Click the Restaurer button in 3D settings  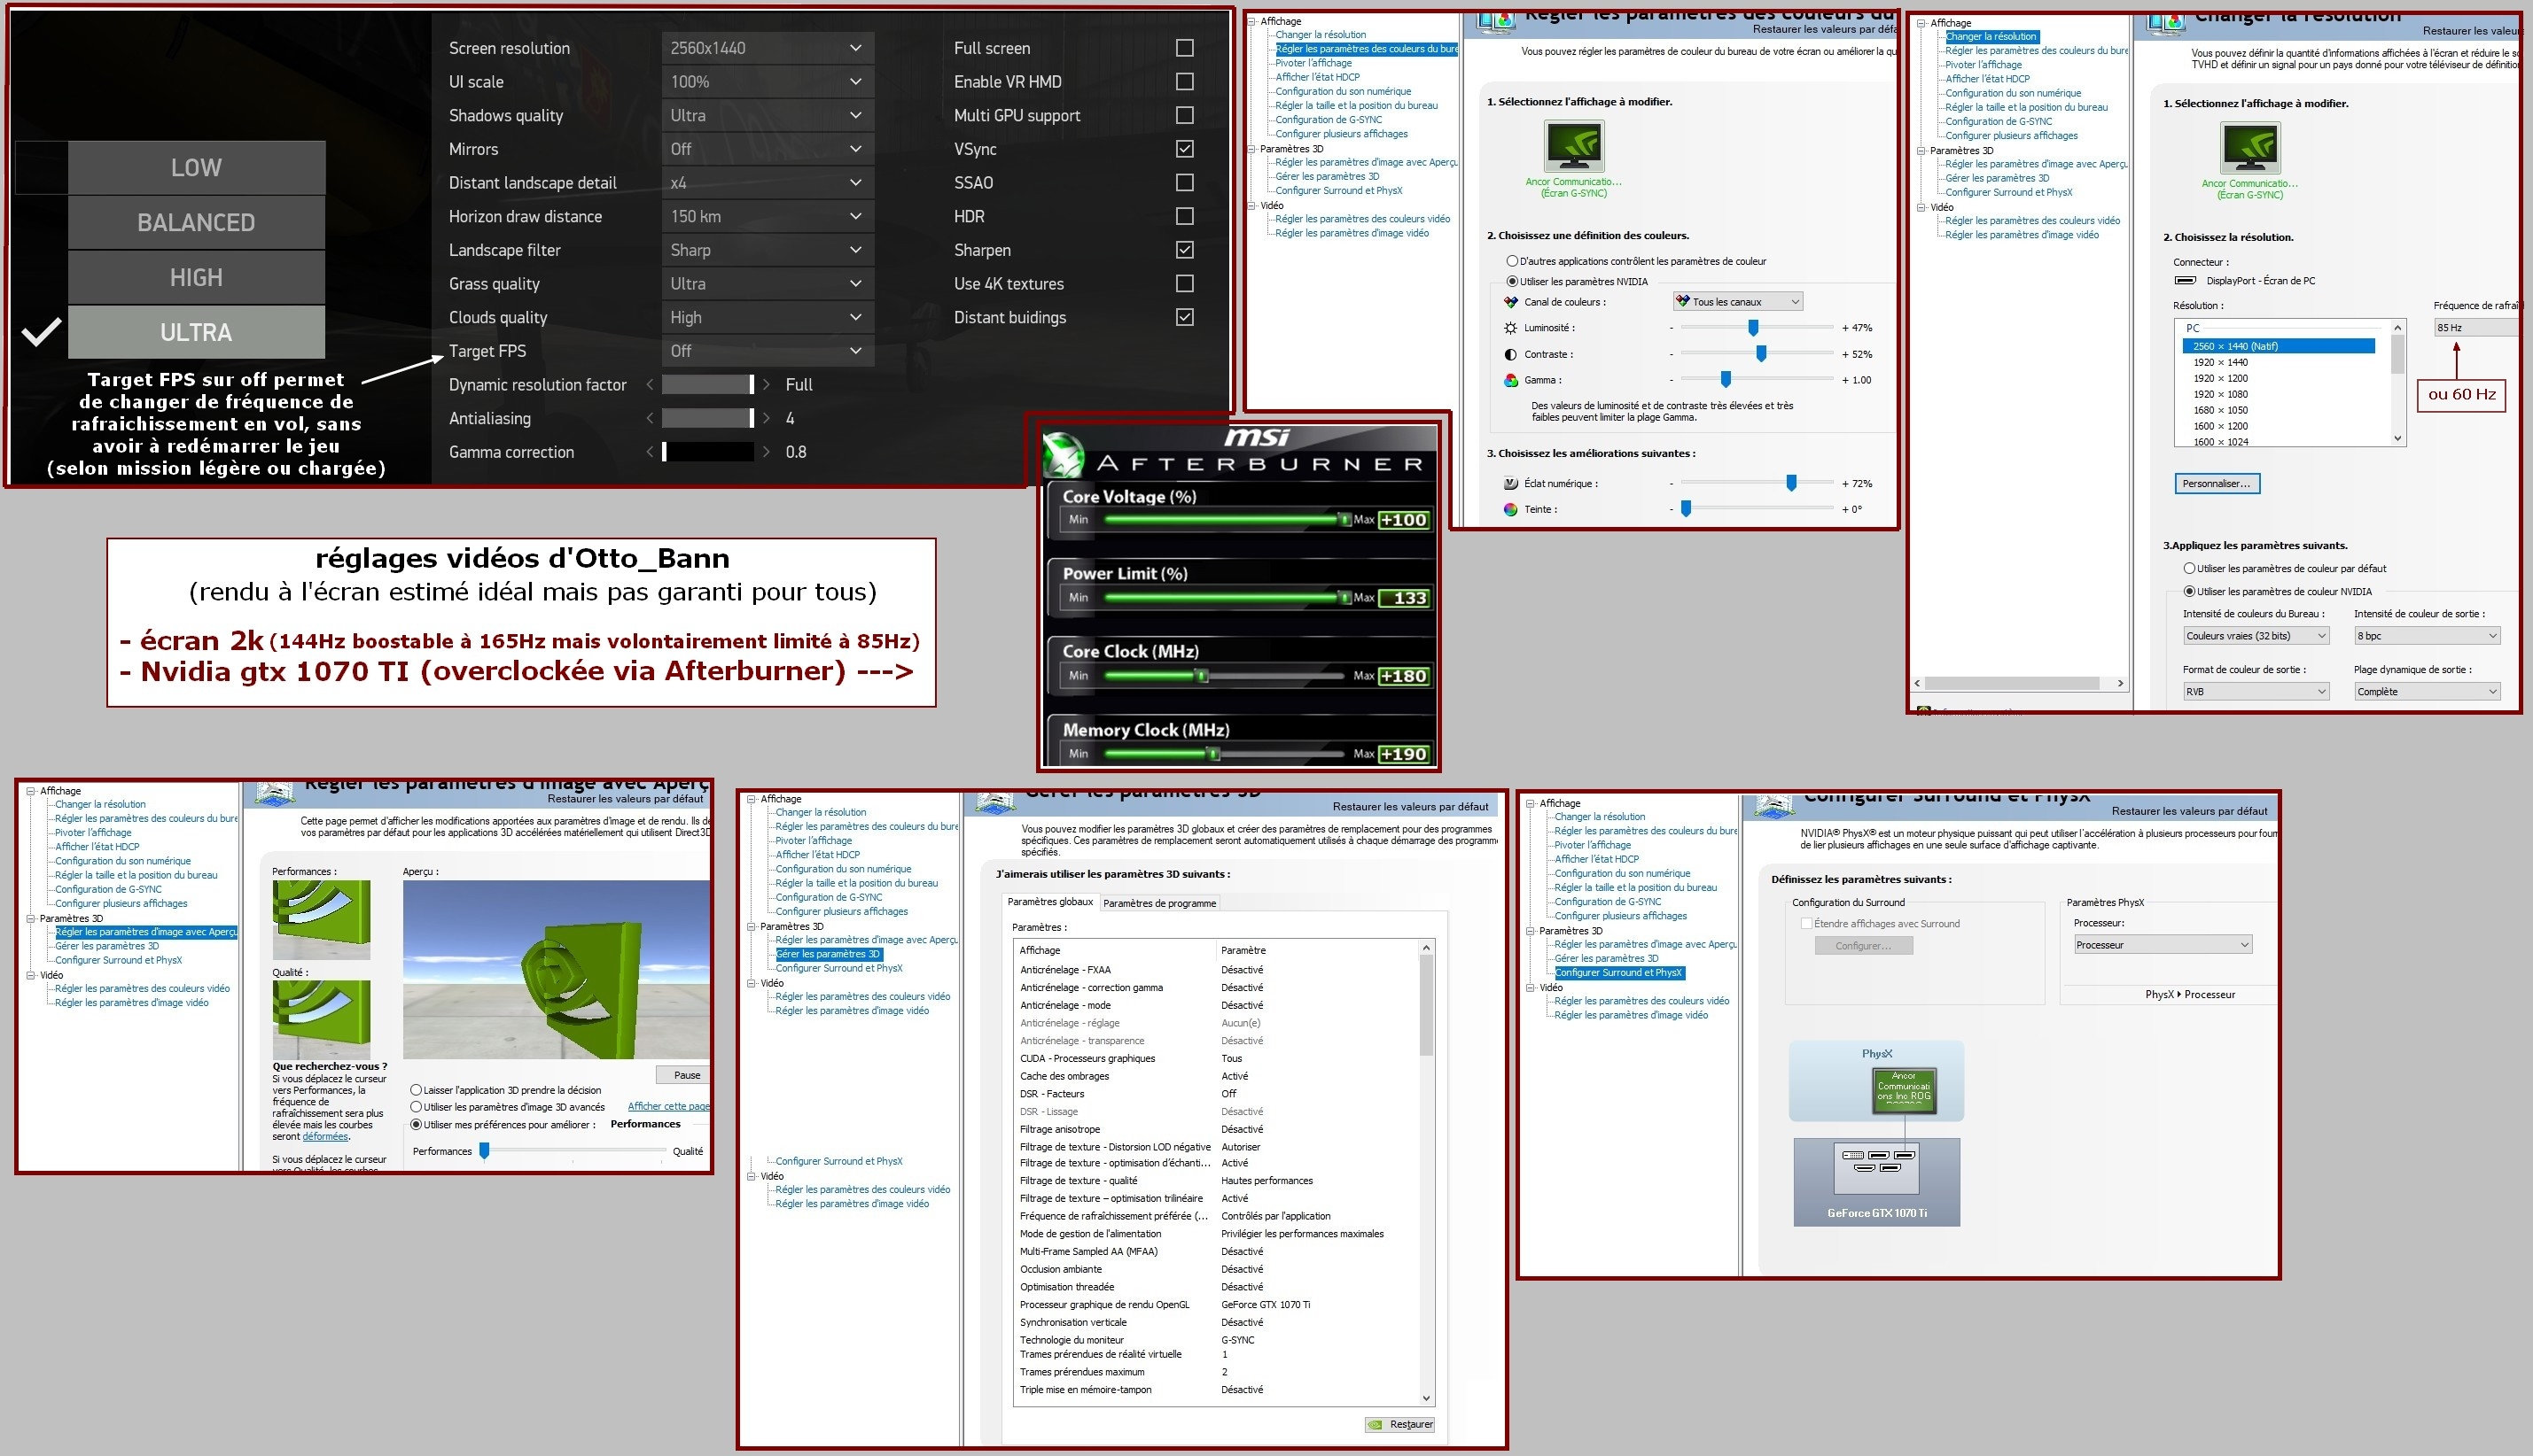click(1400, 1424)
